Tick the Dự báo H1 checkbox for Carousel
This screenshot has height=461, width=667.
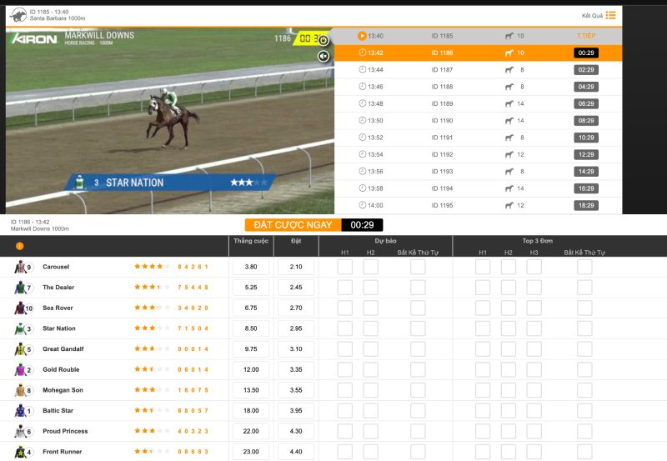coord(344,267)
